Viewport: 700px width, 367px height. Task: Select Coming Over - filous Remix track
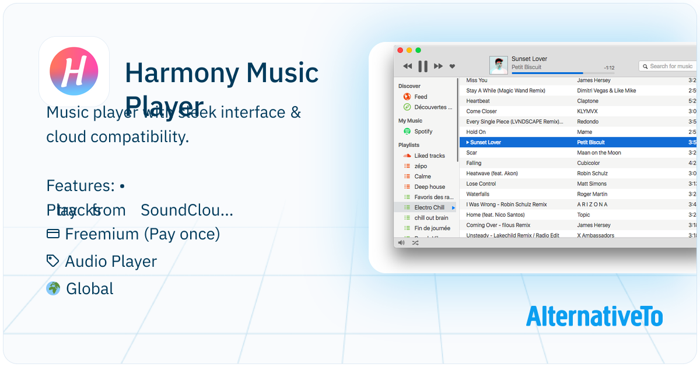[x=578, y=225]
